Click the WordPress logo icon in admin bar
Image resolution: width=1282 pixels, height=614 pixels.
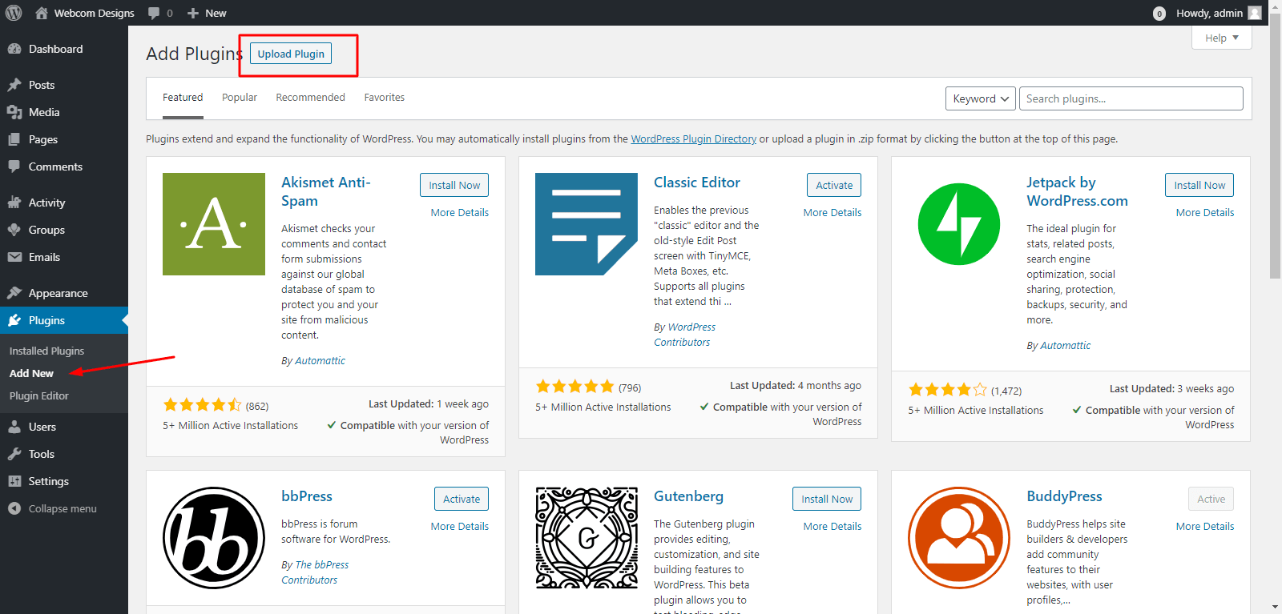click(x=14, y=13)
